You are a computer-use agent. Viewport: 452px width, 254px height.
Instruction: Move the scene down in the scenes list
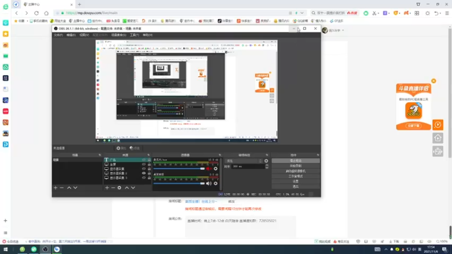[x=75, y=188]
